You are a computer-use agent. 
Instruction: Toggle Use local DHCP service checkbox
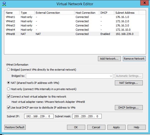(9, 108)
